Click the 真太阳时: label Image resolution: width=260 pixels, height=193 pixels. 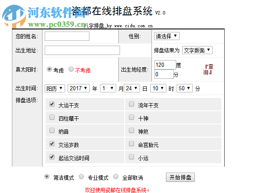click(27, 69)
